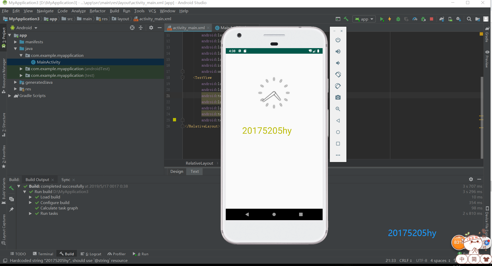Click the Make Project hammer icon in toolbar
The image size is (492, 266).
coord(346,19)
